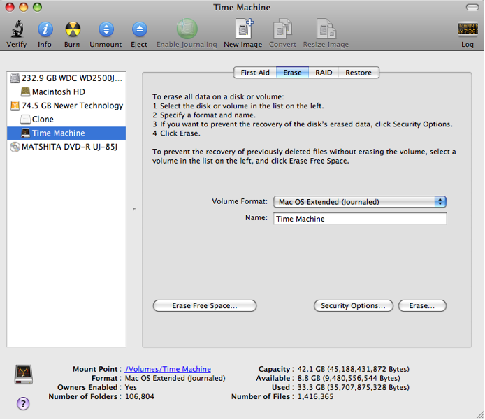Click the Name text field
This screenshot has width=485, height=420.
point(360,219)
